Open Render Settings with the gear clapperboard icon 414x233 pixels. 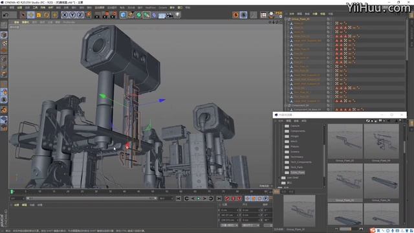[114, 15]
